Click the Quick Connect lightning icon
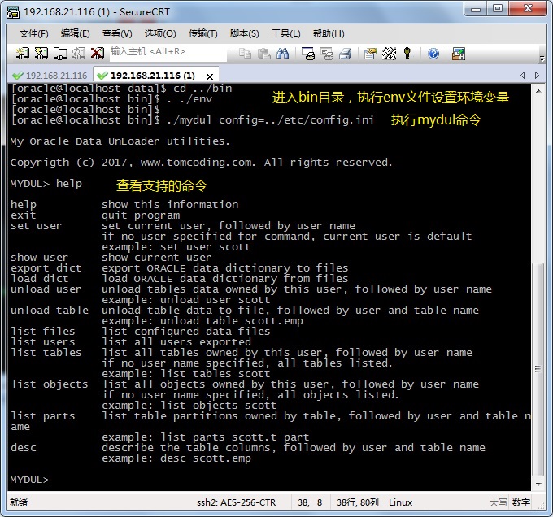The image size is (553, 517). click(x=41, y=53)
